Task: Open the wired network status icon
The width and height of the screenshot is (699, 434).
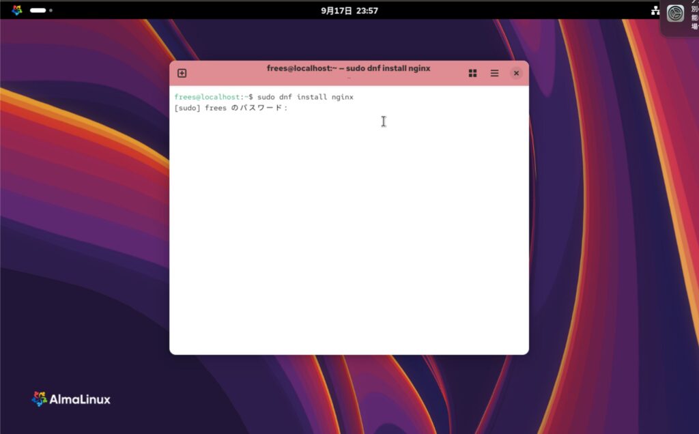Action: coord(655,10)
